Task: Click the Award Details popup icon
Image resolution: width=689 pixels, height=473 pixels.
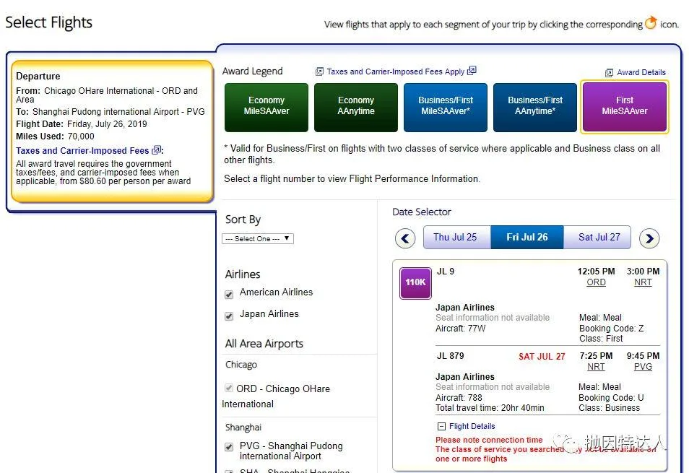Action: 609,72
